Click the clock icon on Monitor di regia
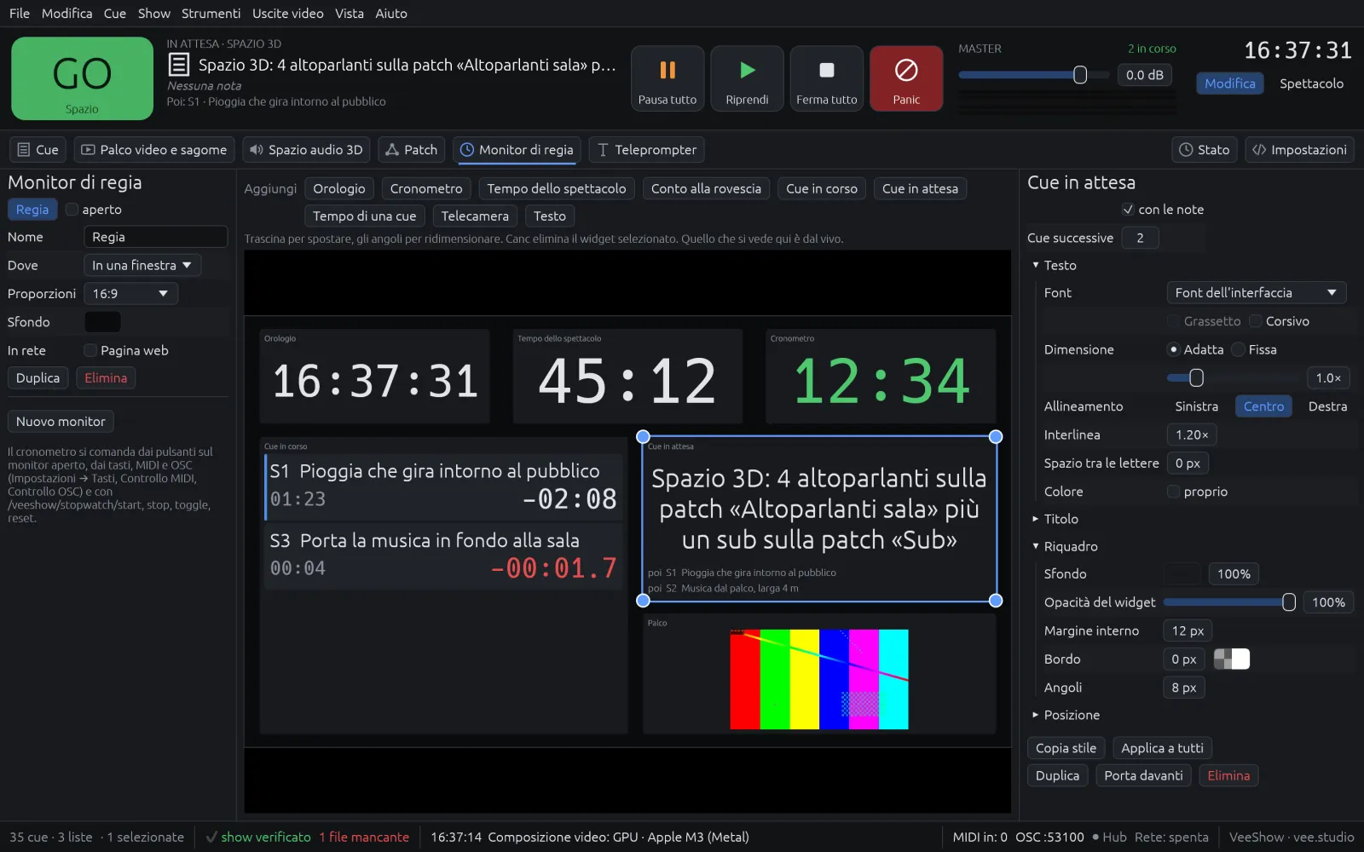Viewport: 1364px width, 852px height. [466, 150]
